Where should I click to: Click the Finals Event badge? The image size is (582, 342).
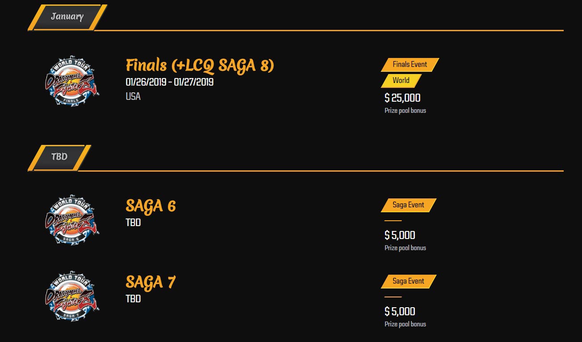tap(410, 65)
